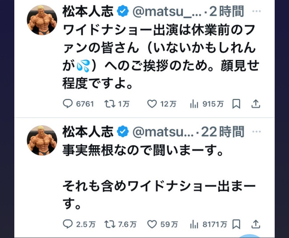This screenshot has width=289, height=238.
Task: Open the second tweet's profile avatar
Action: (42, 140)
